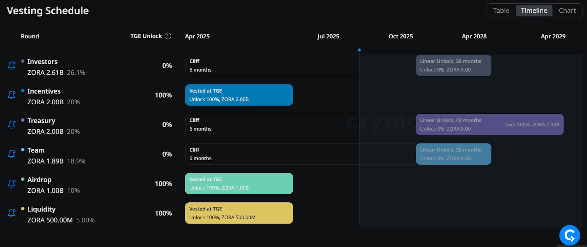Click the TGE Unlock column header
Viewport: 587px width, 247px height.
(x=146, y=36)
